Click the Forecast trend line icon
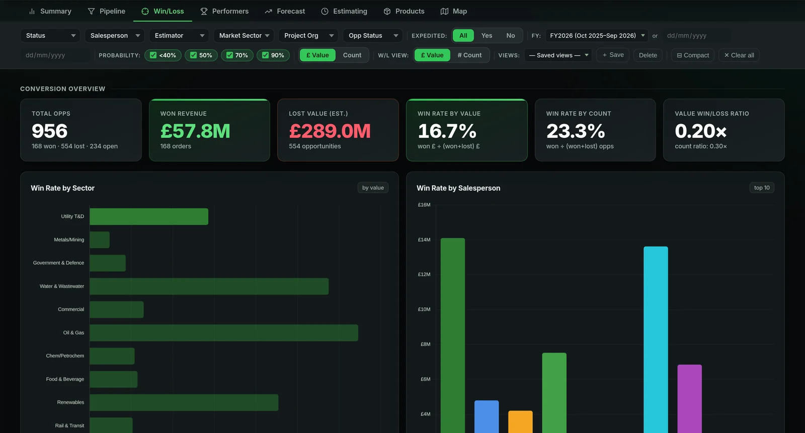The width and height of the screenshot is (805, 433). 268,11
